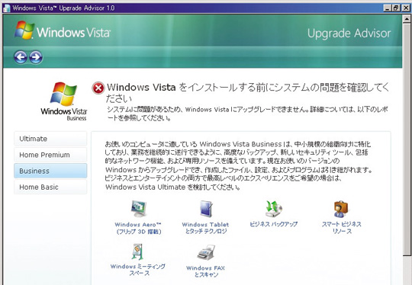This screenshot has height=285, width=412.
Task: Click the Windows Vista Business logo
Action: [x=64, y=101]
